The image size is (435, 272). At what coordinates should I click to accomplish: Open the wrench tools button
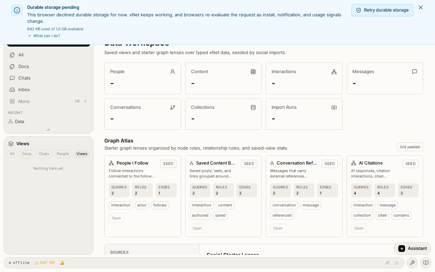click(412, 263)
